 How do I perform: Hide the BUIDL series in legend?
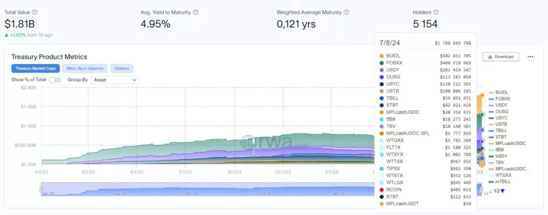498,93
